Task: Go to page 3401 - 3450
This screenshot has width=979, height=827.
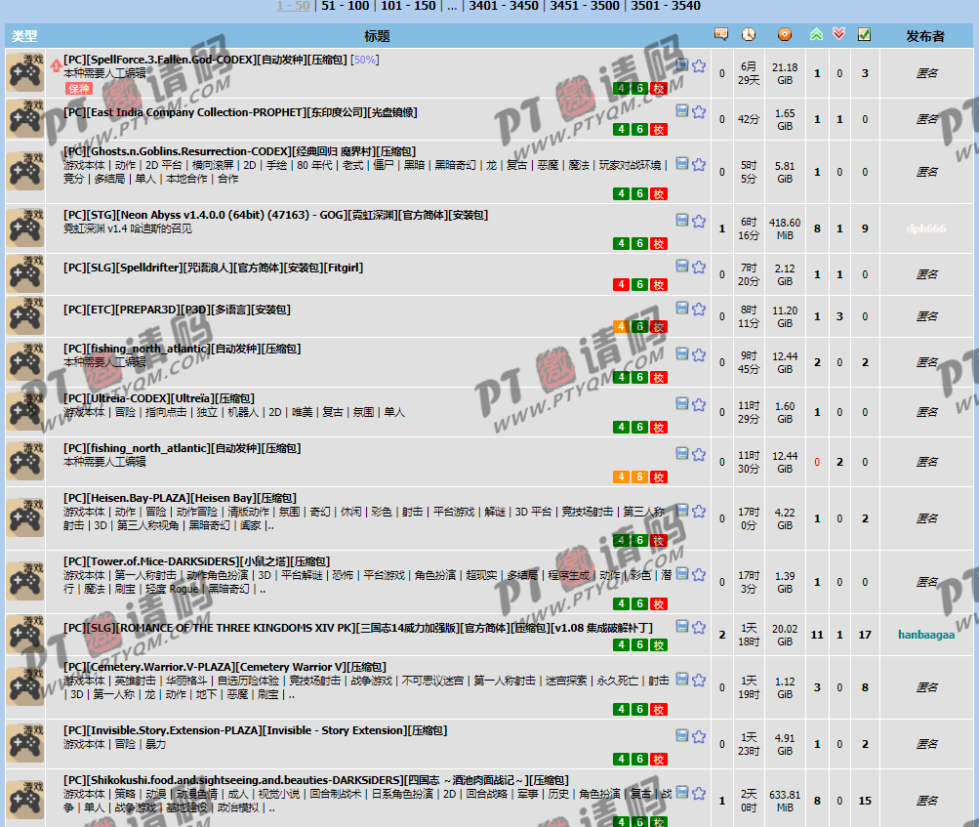Action: pos(504,6)
